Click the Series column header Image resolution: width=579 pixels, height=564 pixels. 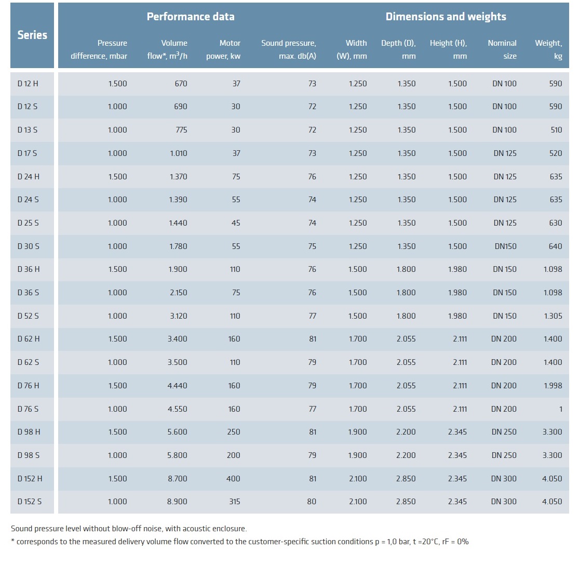click(32, 35)
